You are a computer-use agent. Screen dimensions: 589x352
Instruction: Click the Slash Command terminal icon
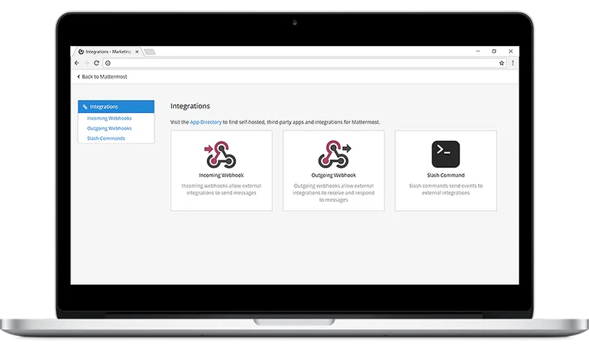[x=445, y=155]
